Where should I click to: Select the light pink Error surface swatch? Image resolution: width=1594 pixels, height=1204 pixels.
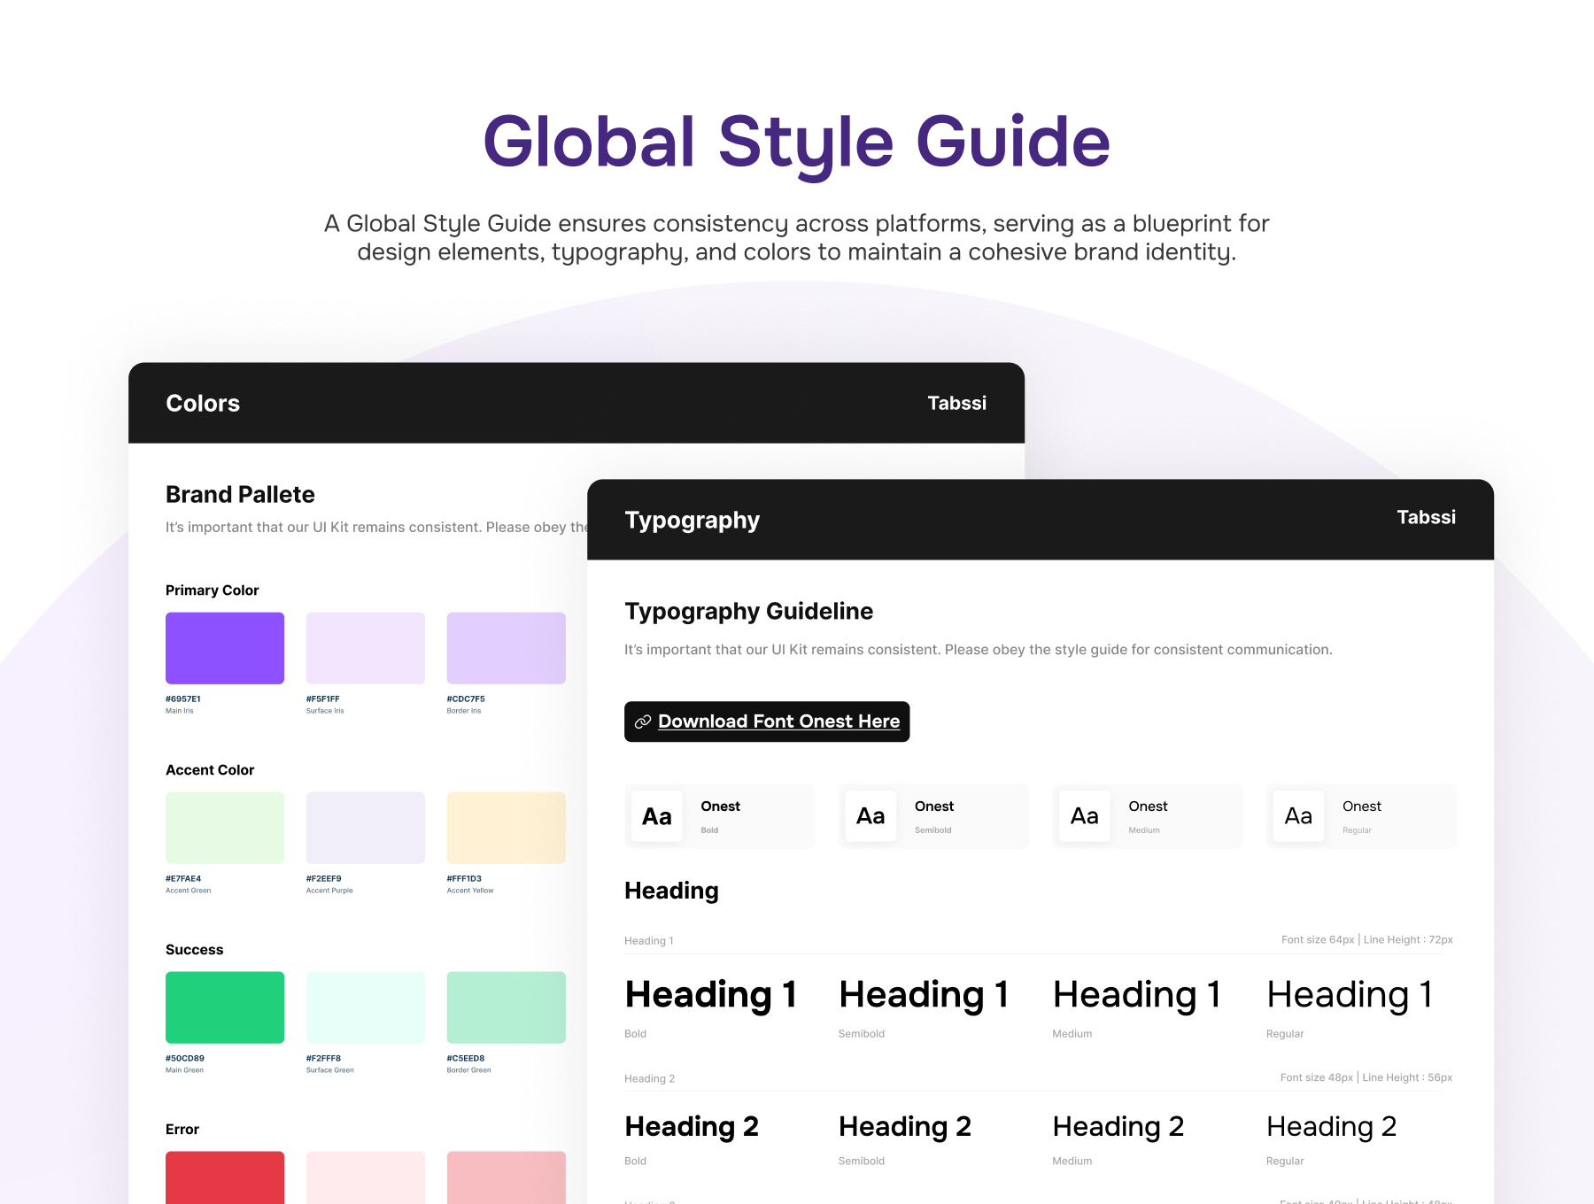click(x=366, y=1177)
